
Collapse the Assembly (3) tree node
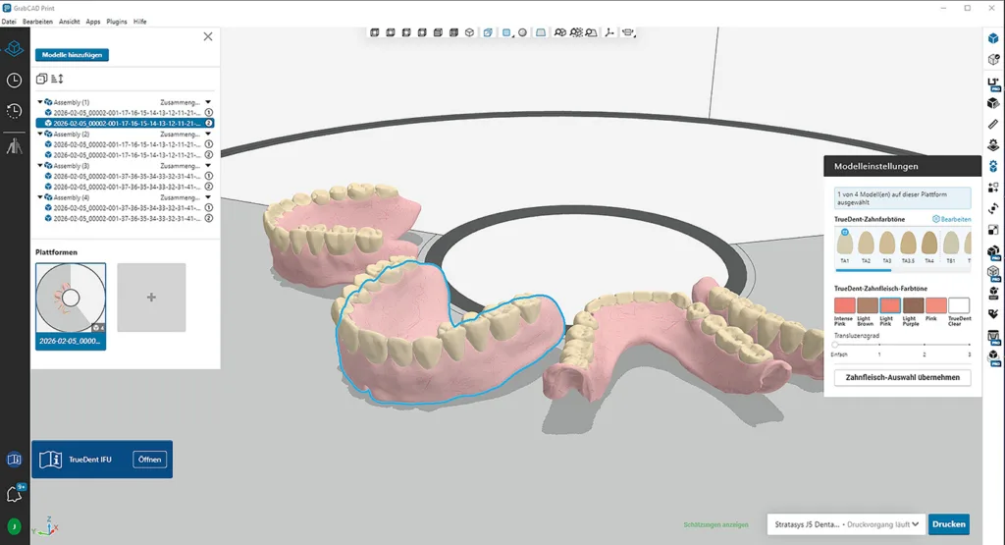point(39,165)
